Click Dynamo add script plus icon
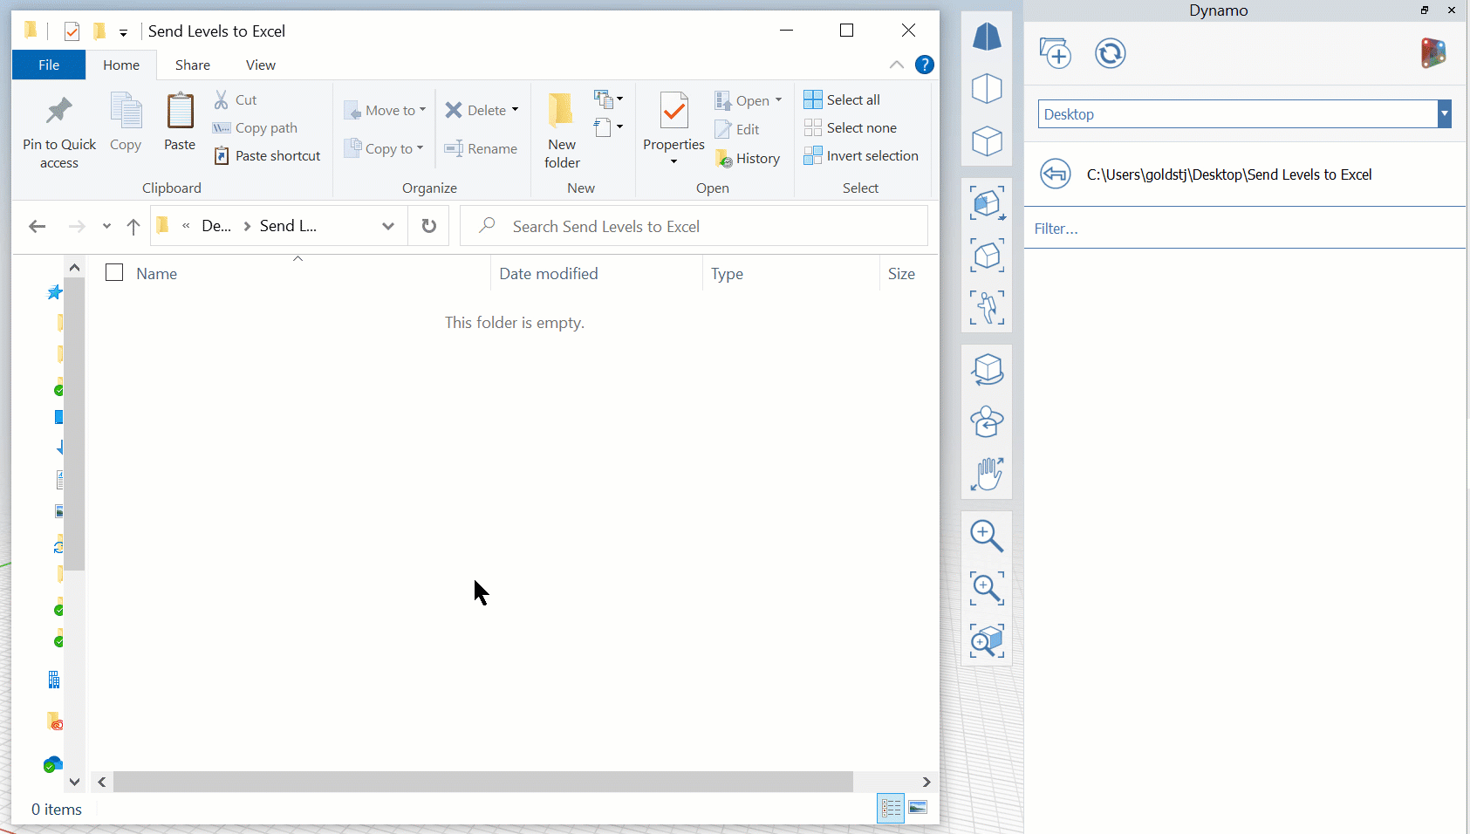Image resolution: width=1470 pixels, height=834 pixels. 1055,52
